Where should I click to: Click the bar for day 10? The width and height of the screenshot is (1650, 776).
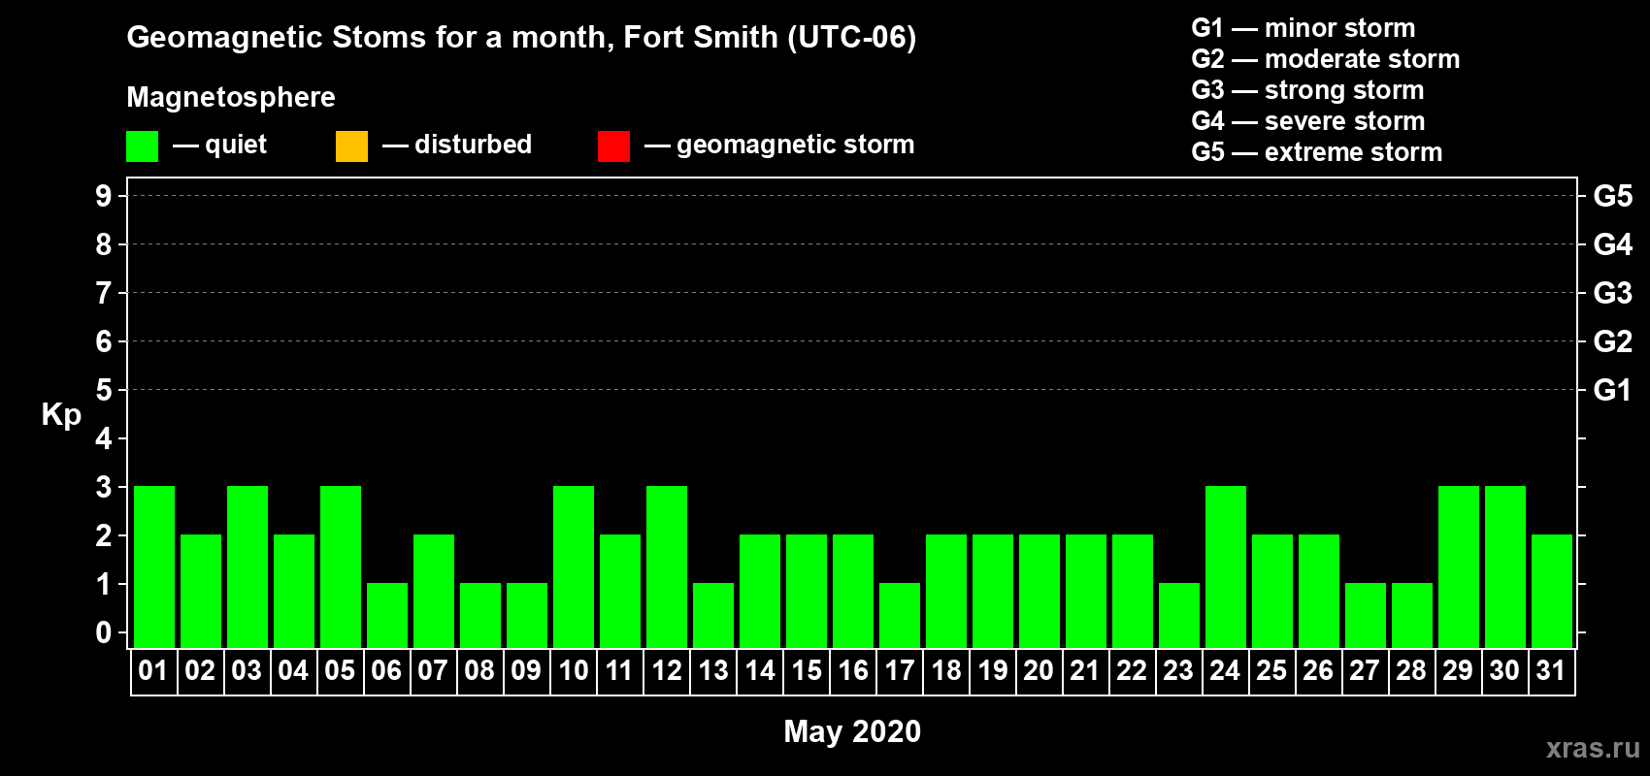[x=574, y=566]
